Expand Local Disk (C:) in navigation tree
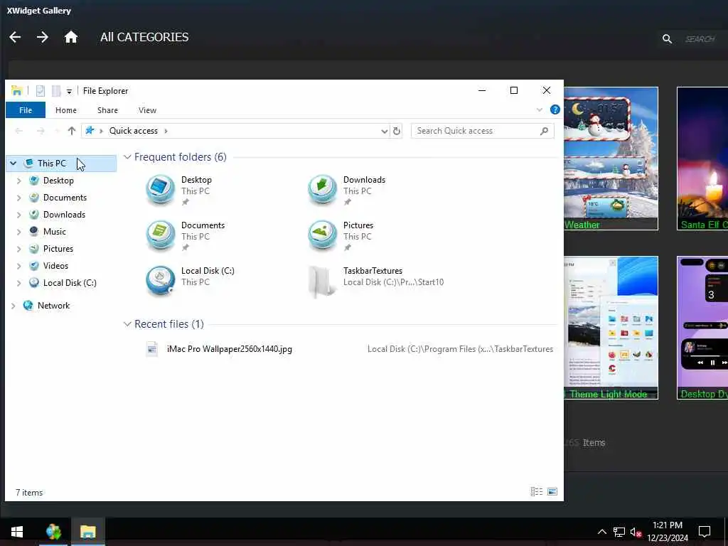The width and height of the screenshot is (728, 546). click(19, 283)
